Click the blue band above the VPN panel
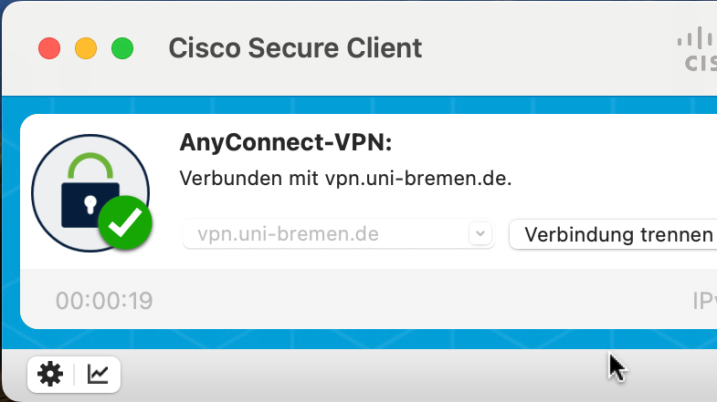This screenshot has width=717, height=402. click(365, 104)
